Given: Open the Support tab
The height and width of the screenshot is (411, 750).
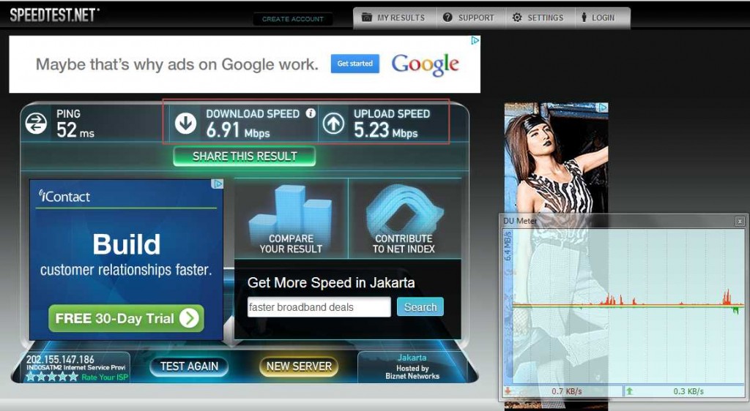Looking at the screenshot, I should 468,18.
